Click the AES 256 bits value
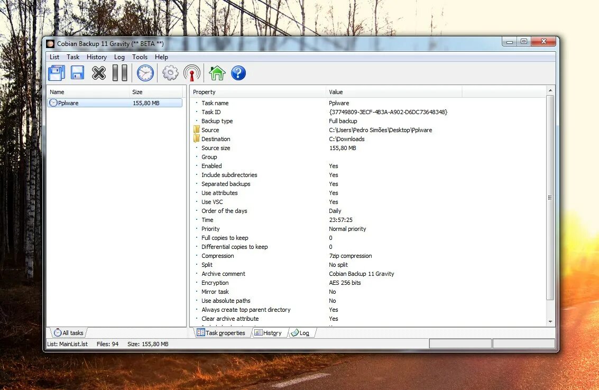Viewport: 599px width, 390px height. (x=345, y=282)
